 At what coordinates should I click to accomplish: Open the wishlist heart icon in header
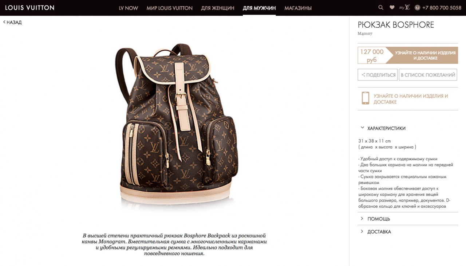point(392,8)
